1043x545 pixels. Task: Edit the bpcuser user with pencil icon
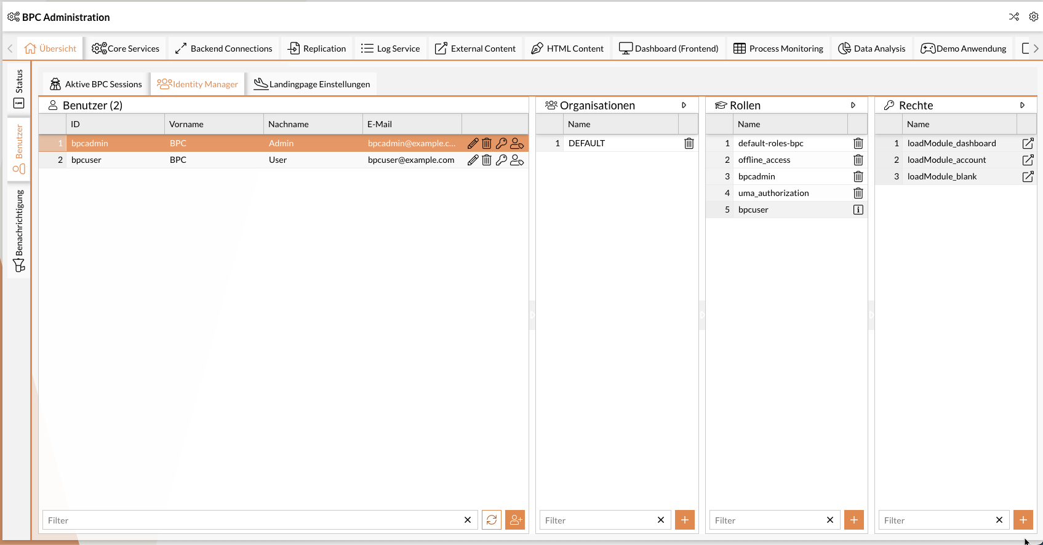tap(473, 160)
